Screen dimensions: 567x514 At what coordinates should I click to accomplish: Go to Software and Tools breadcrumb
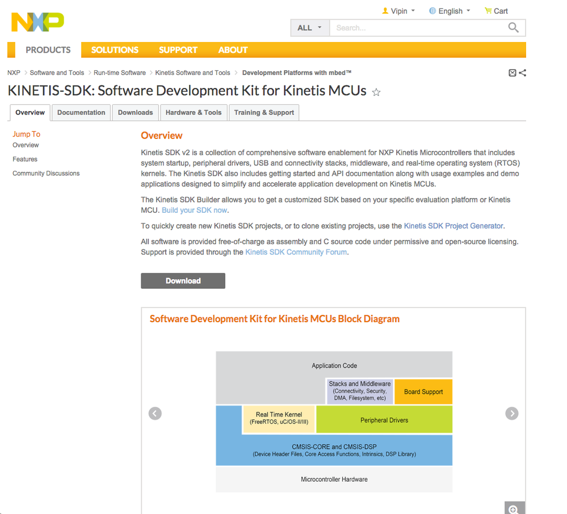click(57, 73)
